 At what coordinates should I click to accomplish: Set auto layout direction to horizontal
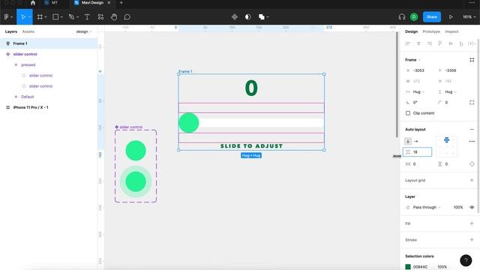click(x=416, y=142)
